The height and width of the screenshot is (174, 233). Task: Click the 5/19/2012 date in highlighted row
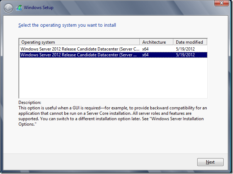pyautogui.click(x=185, y=55)
